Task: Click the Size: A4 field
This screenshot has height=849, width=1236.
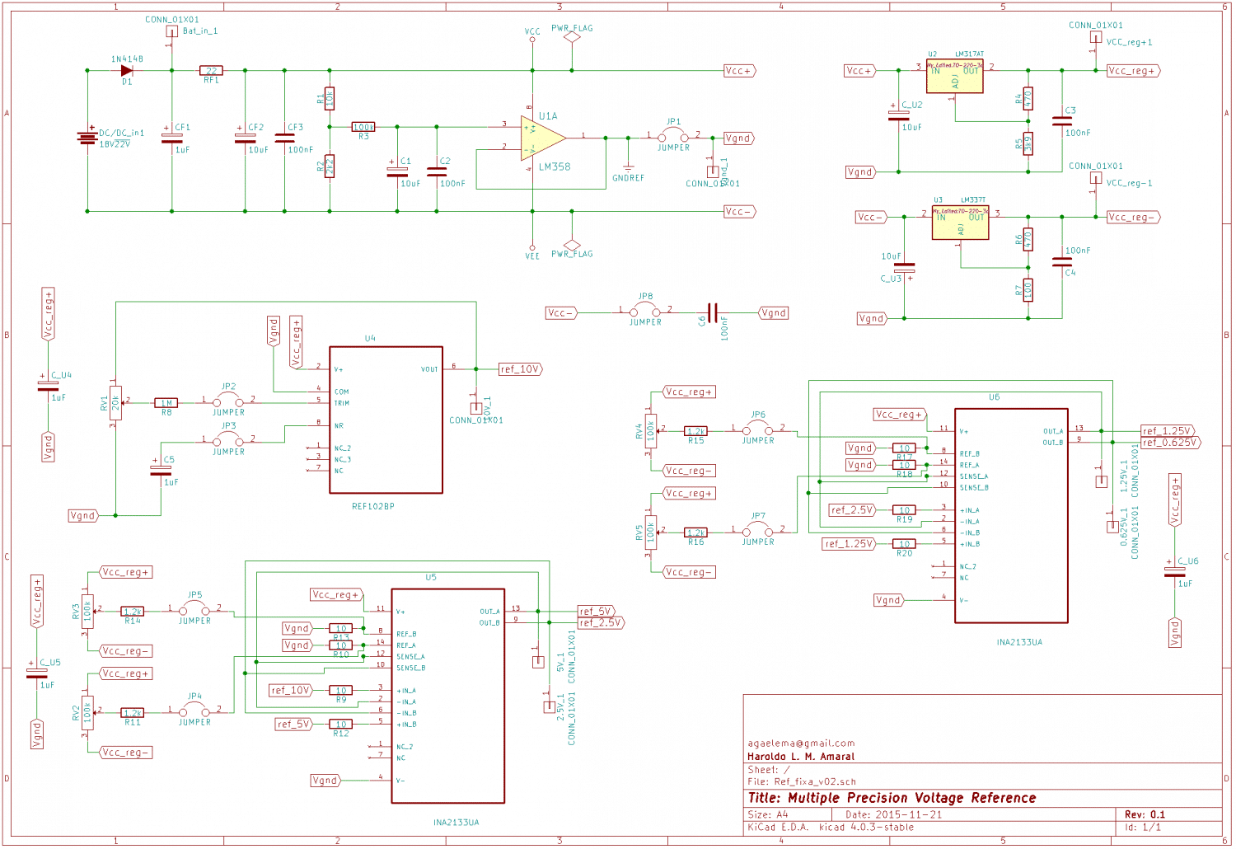Action: point(768,814)
